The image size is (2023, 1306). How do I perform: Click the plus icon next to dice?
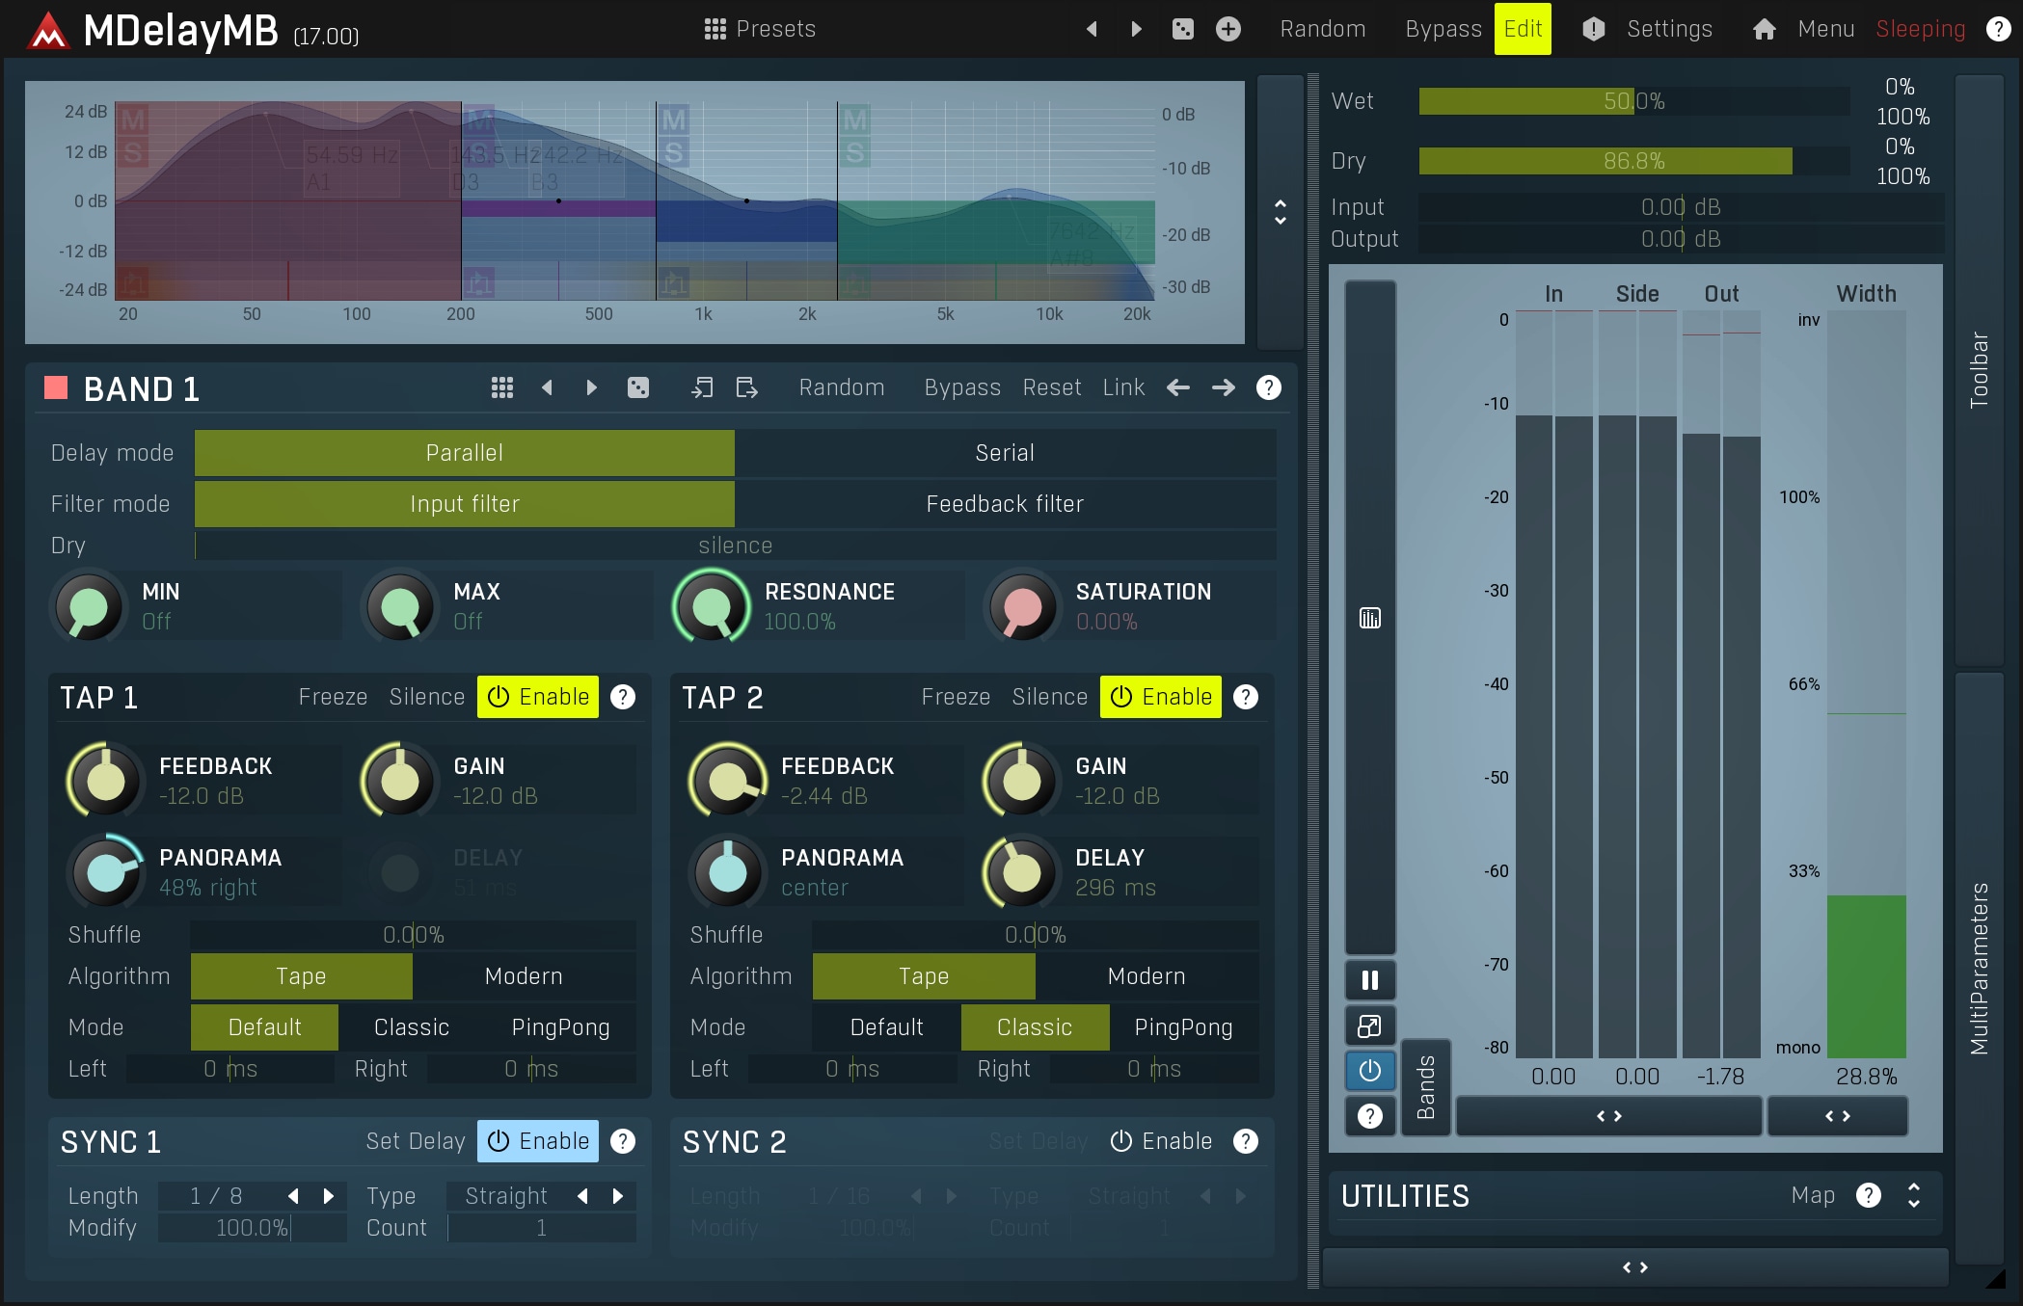click(x=1227, y=29)
